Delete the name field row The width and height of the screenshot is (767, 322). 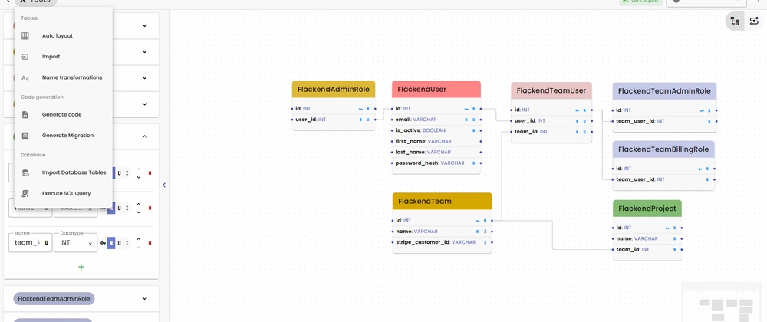click(x=150, y=208)
